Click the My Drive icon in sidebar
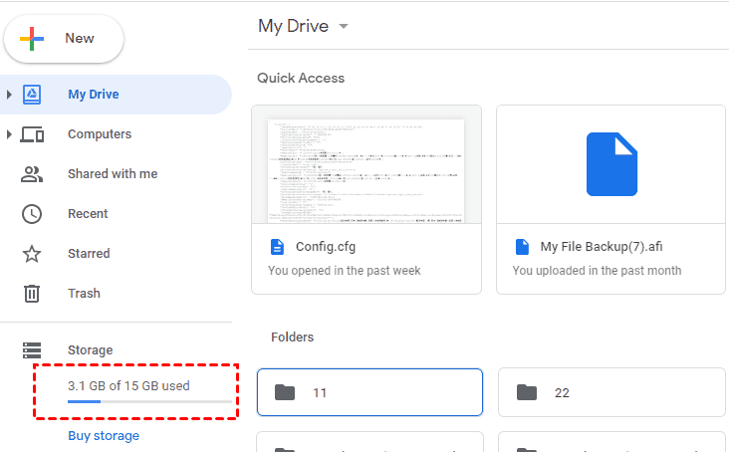The height and width of the screenshot is (452, 729). 32,95
